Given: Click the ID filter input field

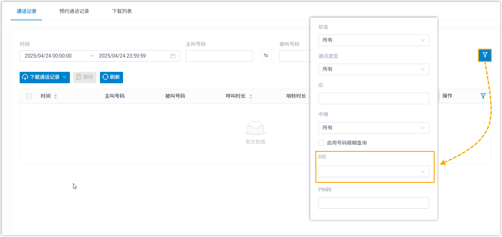Looking at the screenshot, I should coord(374,98).
